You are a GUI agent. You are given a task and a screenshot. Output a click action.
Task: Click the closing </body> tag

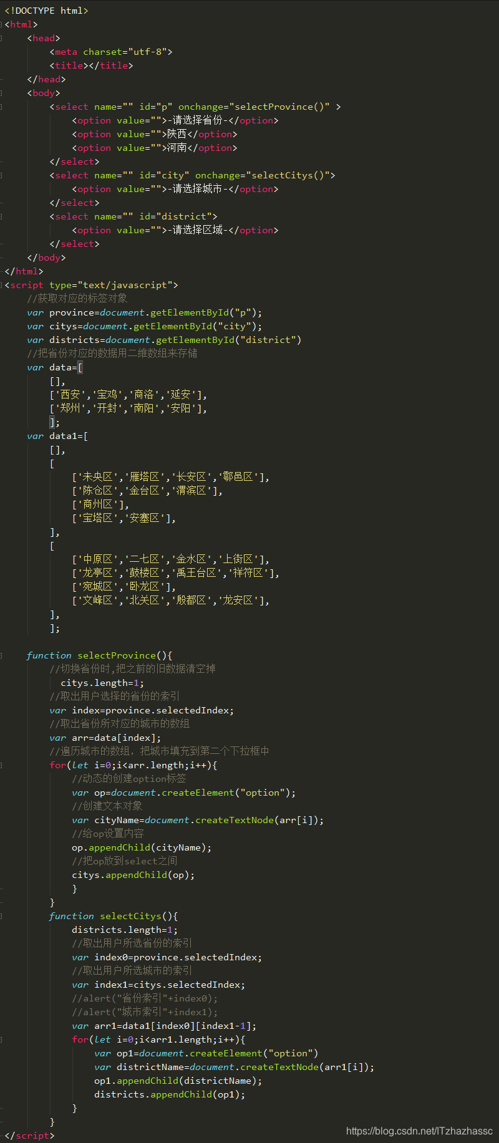click(x=46, y=258)
